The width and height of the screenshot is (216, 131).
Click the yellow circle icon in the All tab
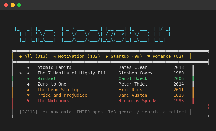(x=20, y=57)
